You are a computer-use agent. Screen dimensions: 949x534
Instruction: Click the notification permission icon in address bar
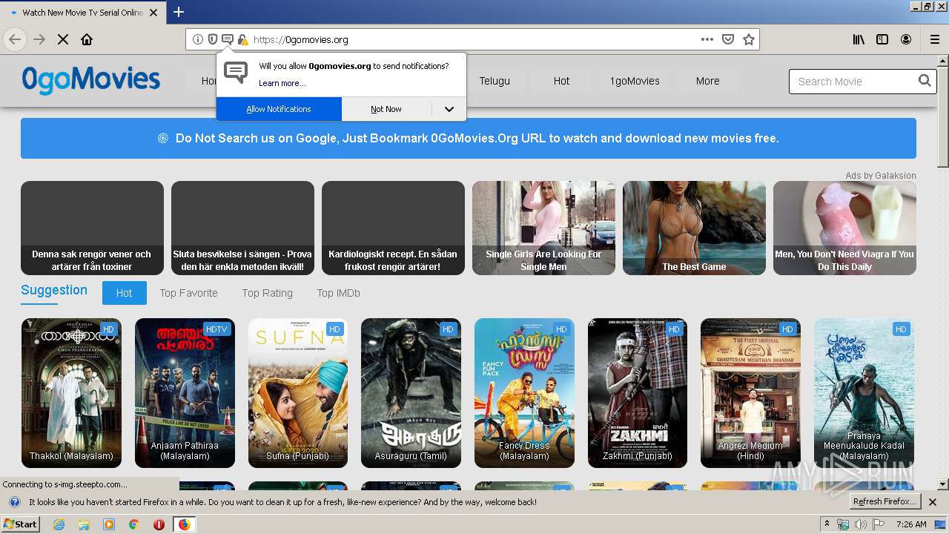click(228, 39)
